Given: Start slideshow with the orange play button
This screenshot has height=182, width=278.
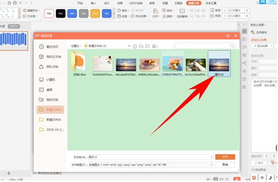Looking at the screenshot, I should (237, 179).
